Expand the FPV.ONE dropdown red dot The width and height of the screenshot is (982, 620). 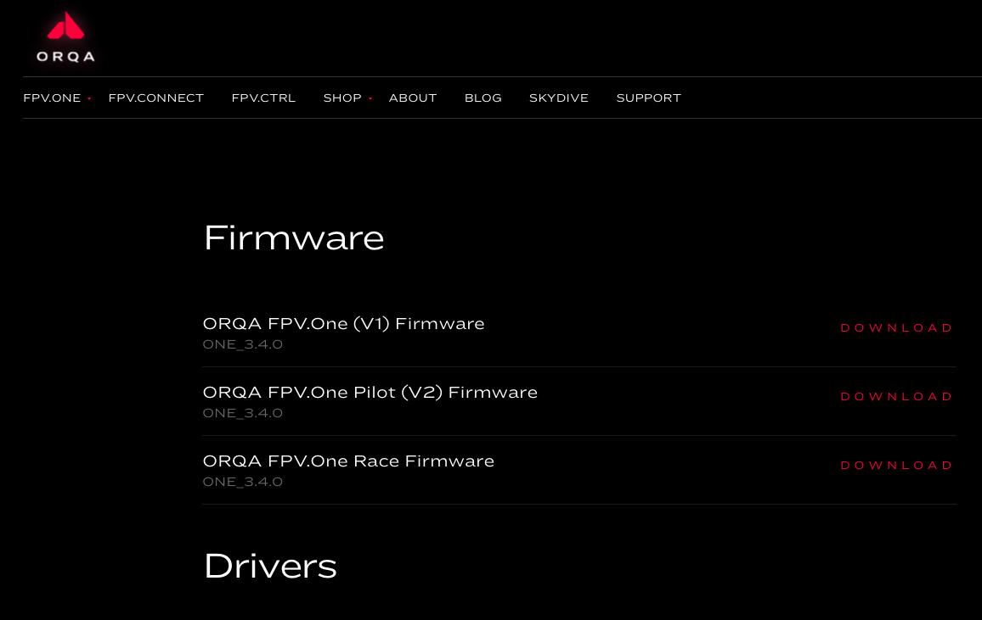[89, 98]
